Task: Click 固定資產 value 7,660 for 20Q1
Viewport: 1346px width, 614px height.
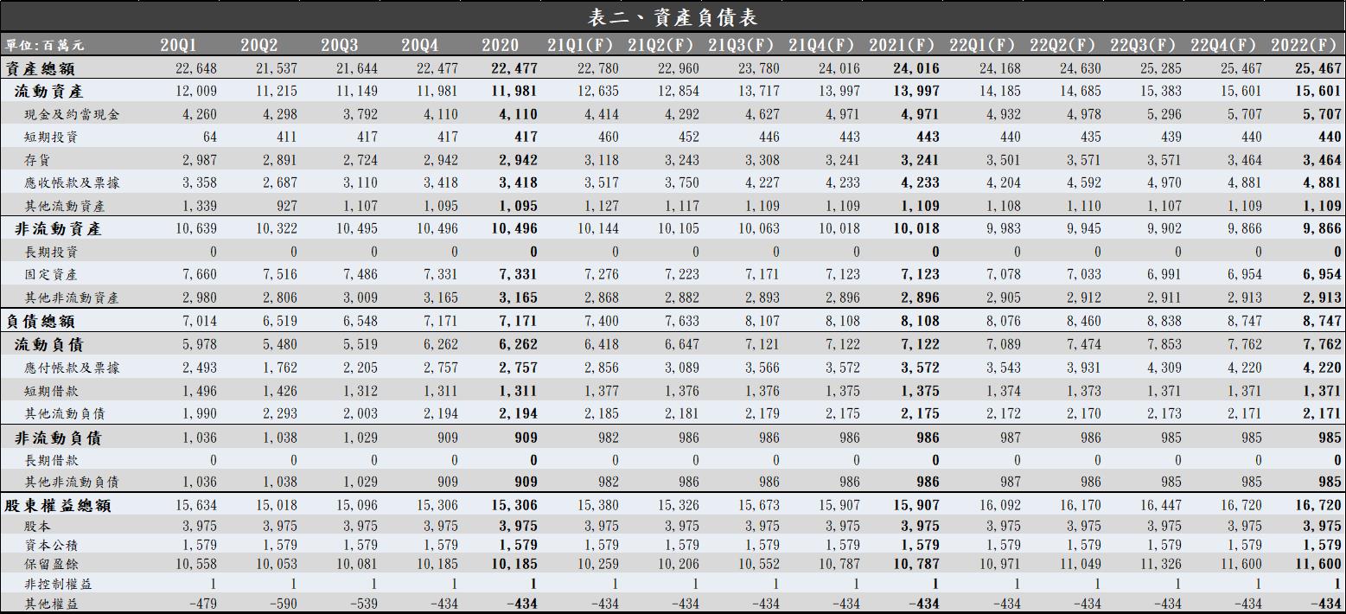Action: (200, 274)
